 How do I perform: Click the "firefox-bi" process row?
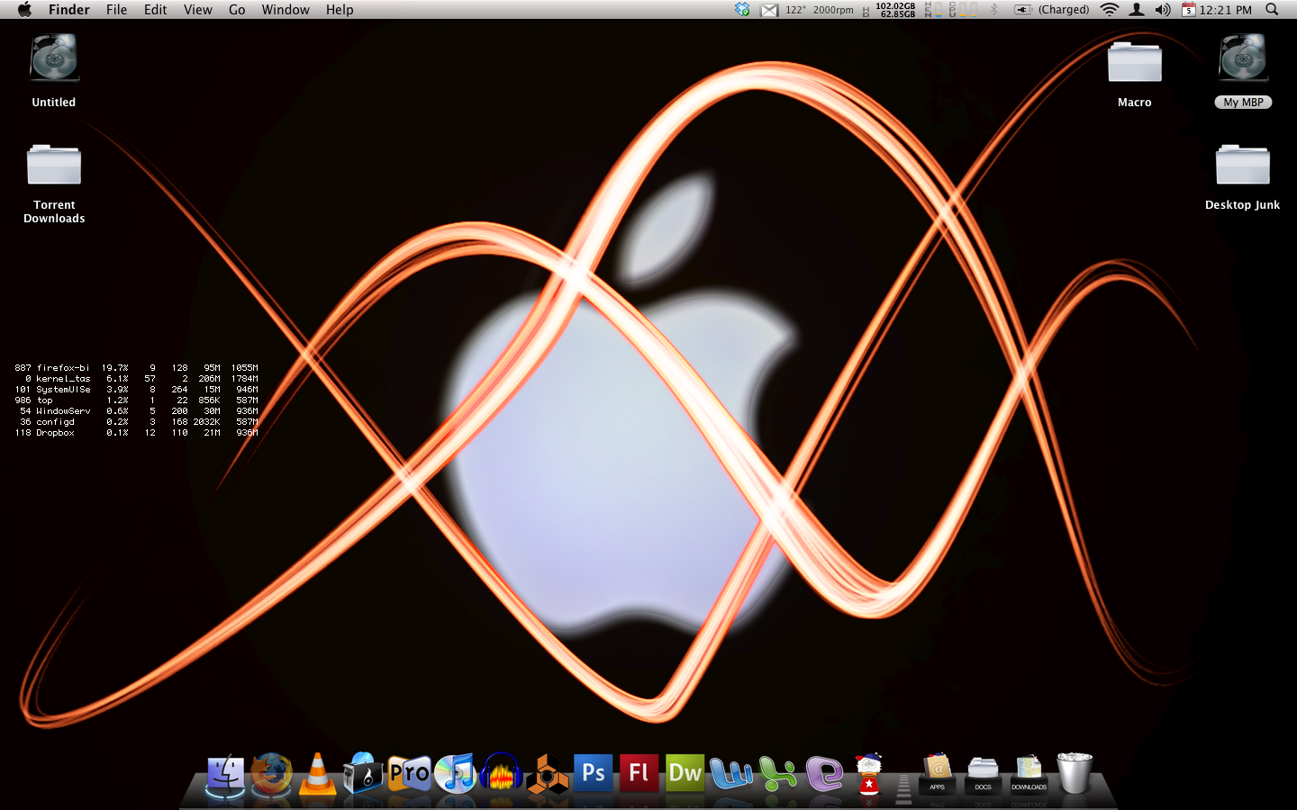click(136, 368)
